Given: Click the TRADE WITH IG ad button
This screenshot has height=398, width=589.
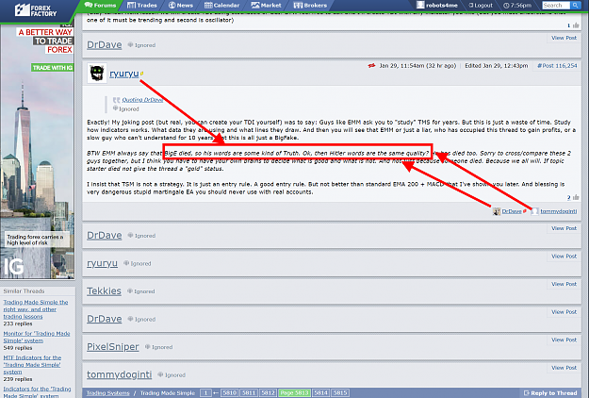Looking at the screenshot, I should click(52, 68).
